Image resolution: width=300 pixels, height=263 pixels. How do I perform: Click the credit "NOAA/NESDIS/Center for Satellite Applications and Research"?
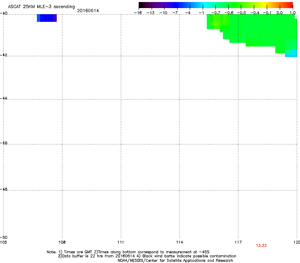coord(175,261)
